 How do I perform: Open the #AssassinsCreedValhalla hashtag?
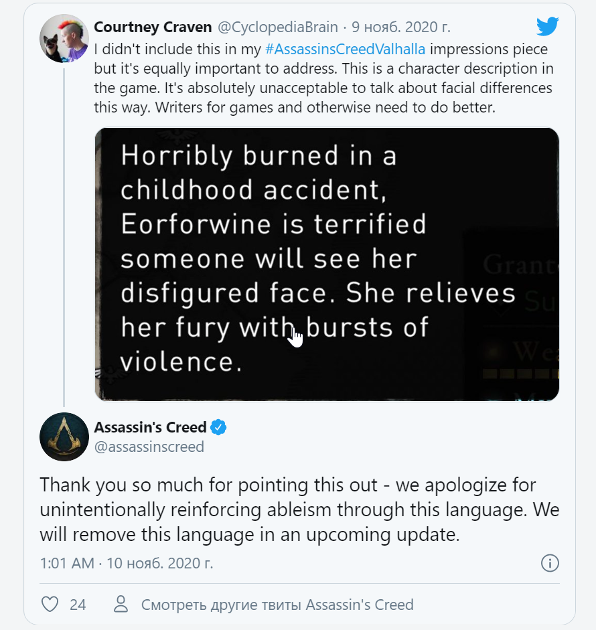(345, 50)
